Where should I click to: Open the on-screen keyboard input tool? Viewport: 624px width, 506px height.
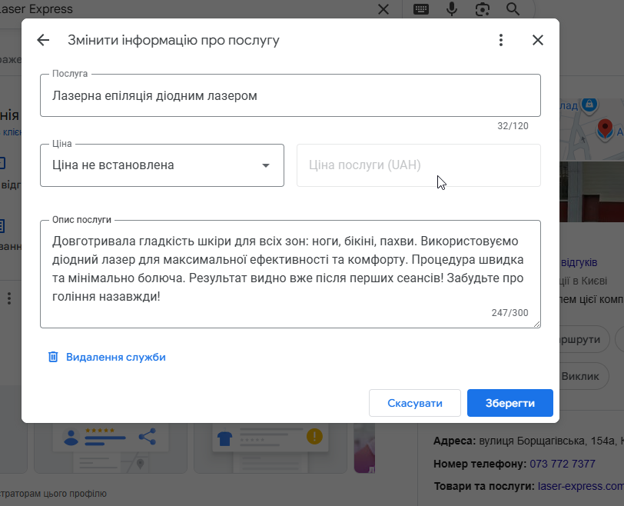click(x=421, y=9)
